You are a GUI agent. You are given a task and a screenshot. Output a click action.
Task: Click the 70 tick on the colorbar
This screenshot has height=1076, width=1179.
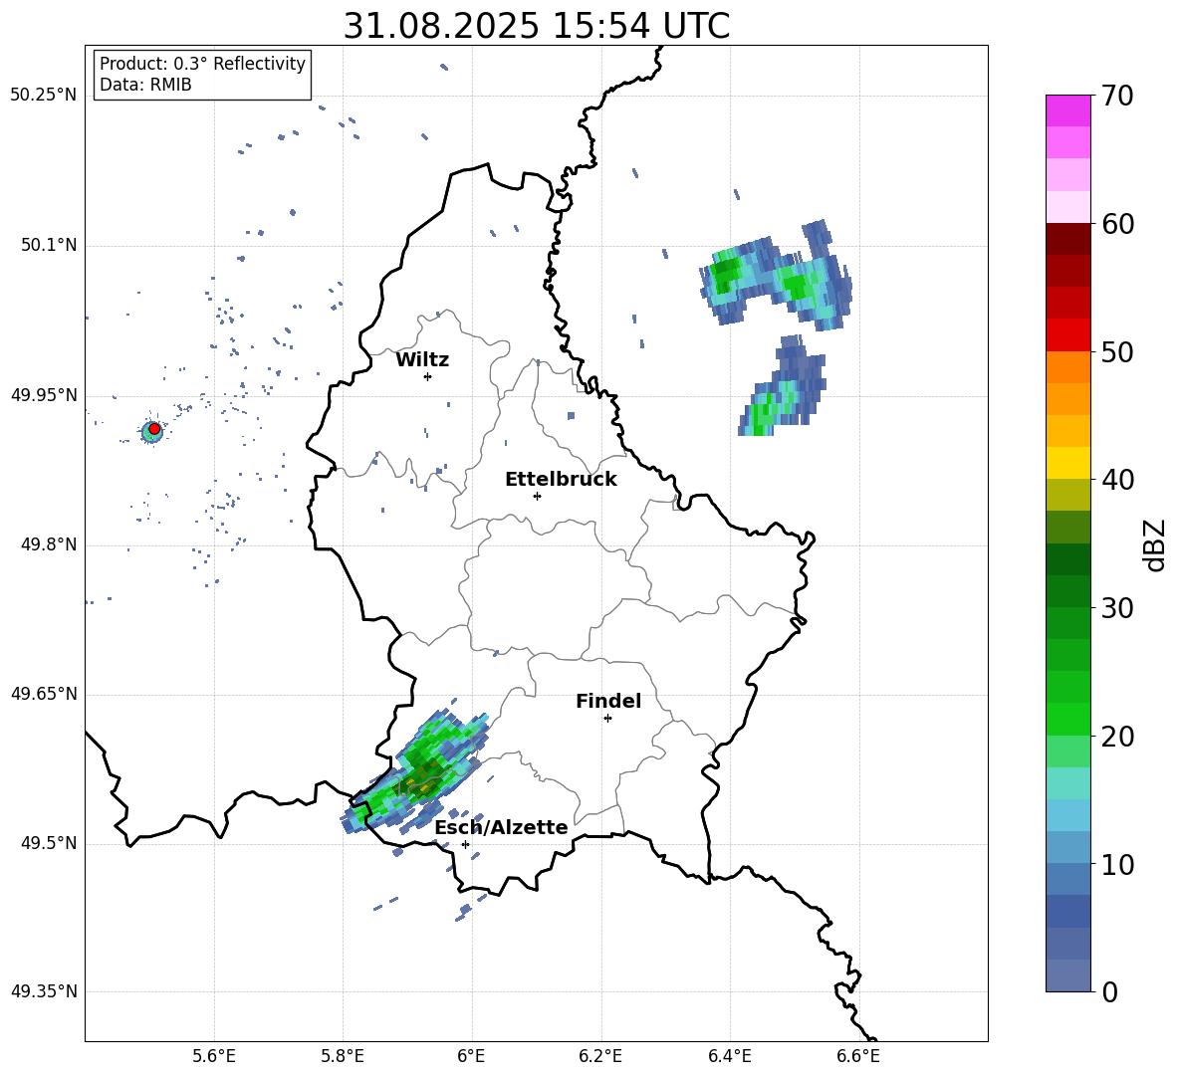1117,97
